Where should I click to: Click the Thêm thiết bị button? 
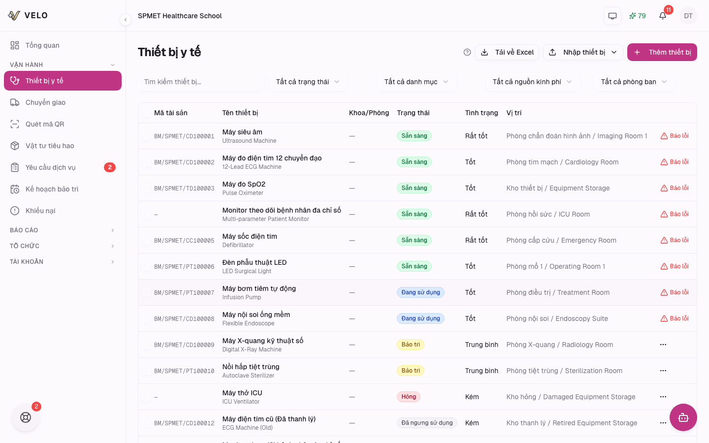[662, 52]
